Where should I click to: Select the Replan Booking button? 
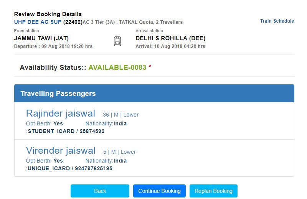pyautogui.click(x=213, y=191)
